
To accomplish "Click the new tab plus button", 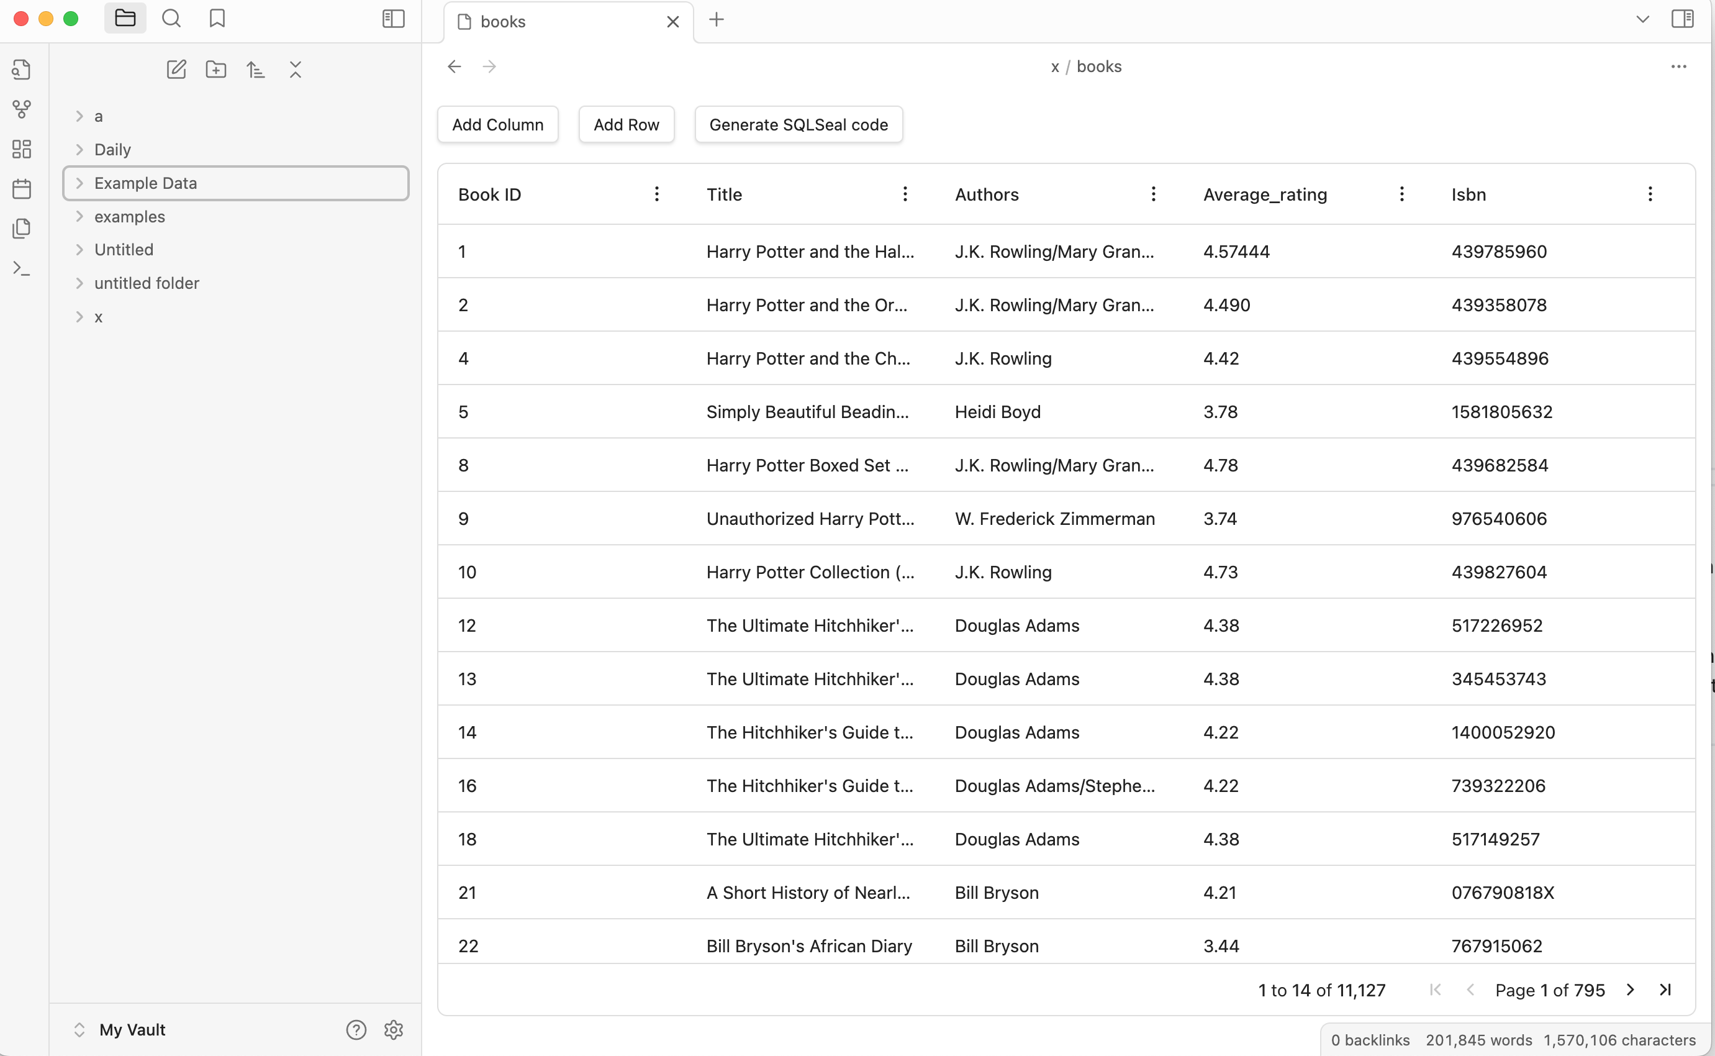I will (717, 20).
